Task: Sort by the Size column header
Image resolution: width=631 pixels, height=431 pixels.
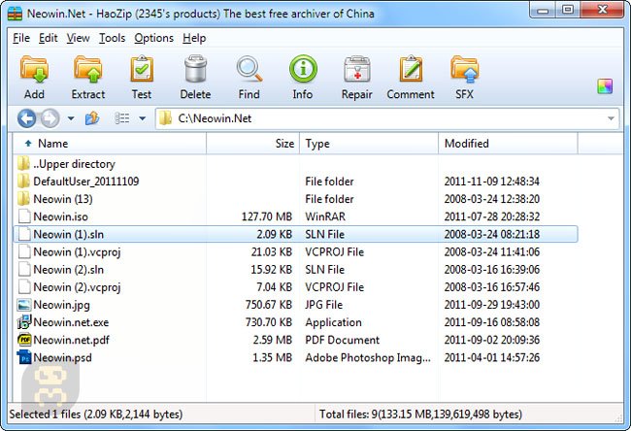Action: tap(252, 144)
